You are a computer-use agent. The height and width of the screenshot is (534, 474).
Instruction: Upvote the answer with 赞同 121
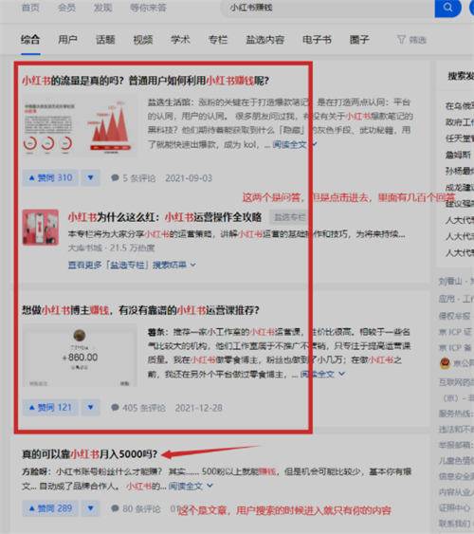[50, 408]
